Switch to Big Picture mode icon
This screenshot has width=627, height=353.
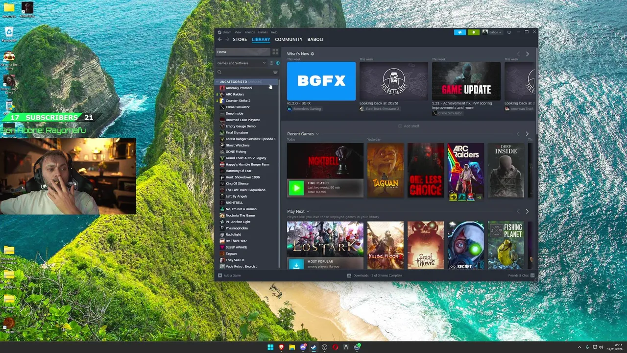(509, 32)
